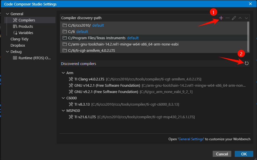The width and height of the screenshot is (257, 160).
Task: Click folder icon of C:/ti/ccs2010/ path
Action: (65, 25)
